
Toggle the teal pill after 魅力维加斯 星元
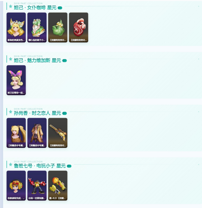64,61
